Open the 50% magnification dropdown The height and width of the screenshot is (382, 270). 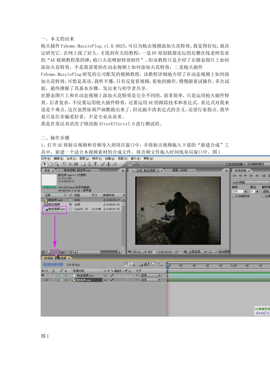coord(146,252)
